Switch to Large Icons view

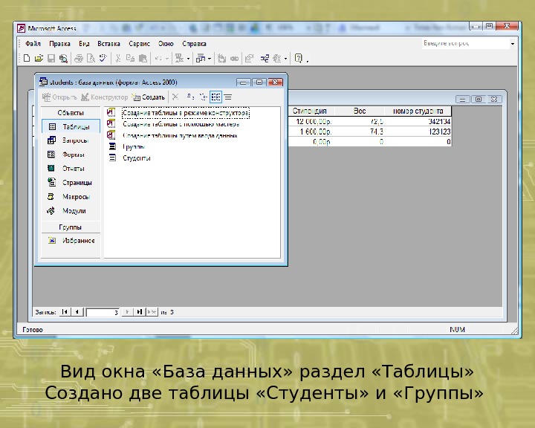click(x=190, y=97)
